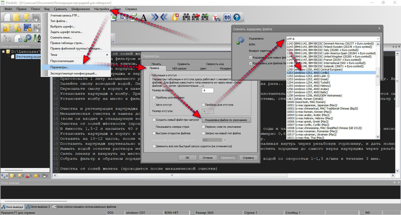401x215 pixels.
Task: Click the blue gear toolbar icon
Action: 28,38
